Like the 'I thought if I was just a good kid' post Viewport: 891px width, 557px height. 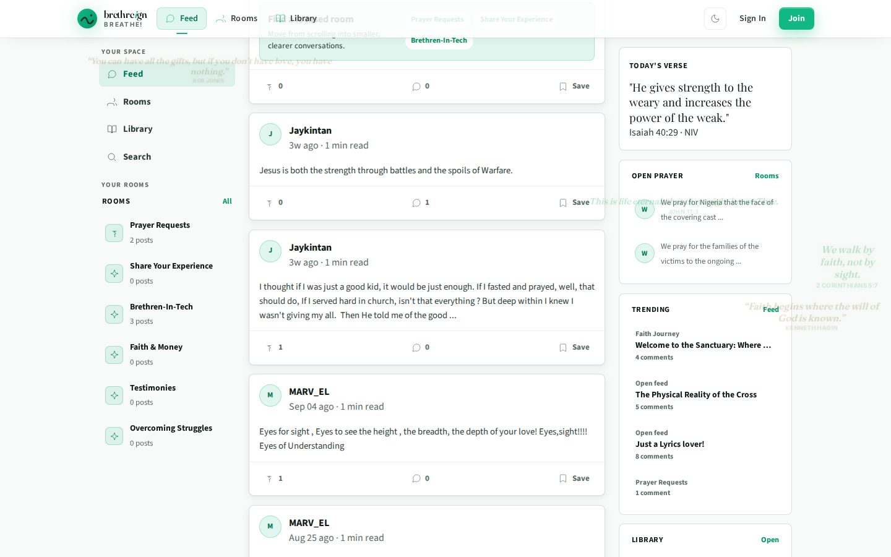click(275, 347)
